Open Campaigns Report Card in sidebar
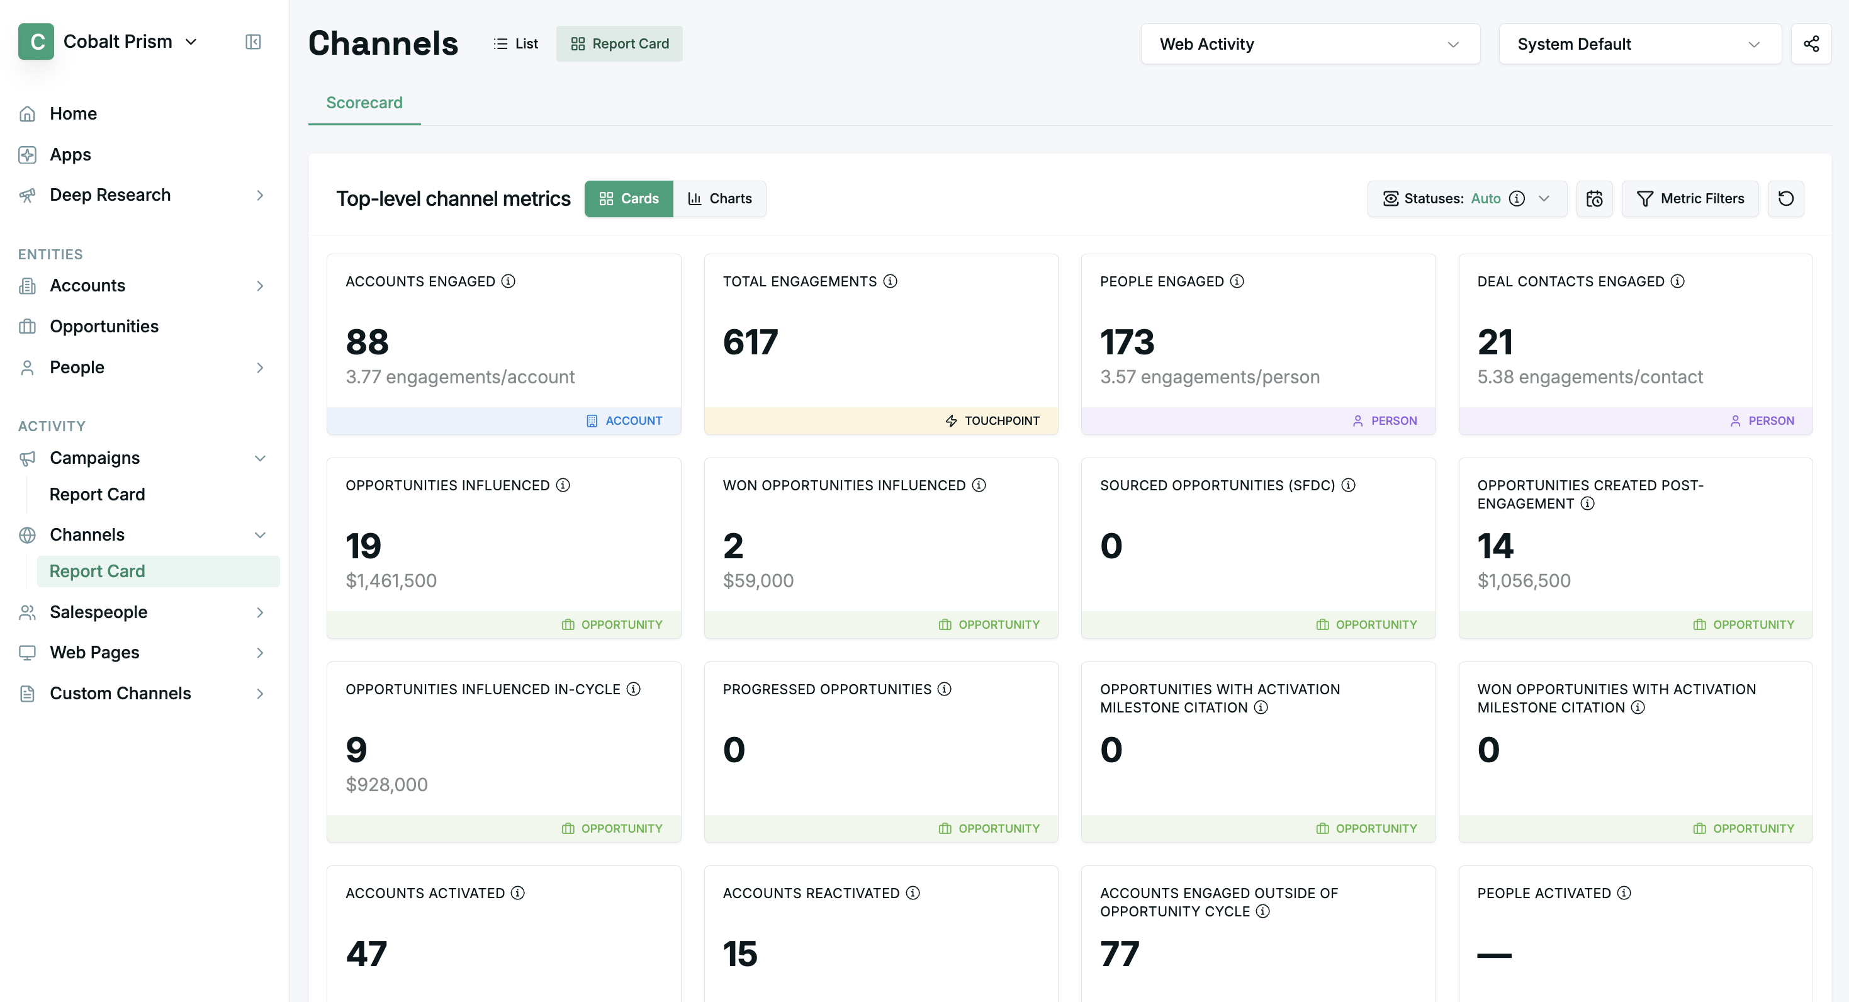 [97, 495]
